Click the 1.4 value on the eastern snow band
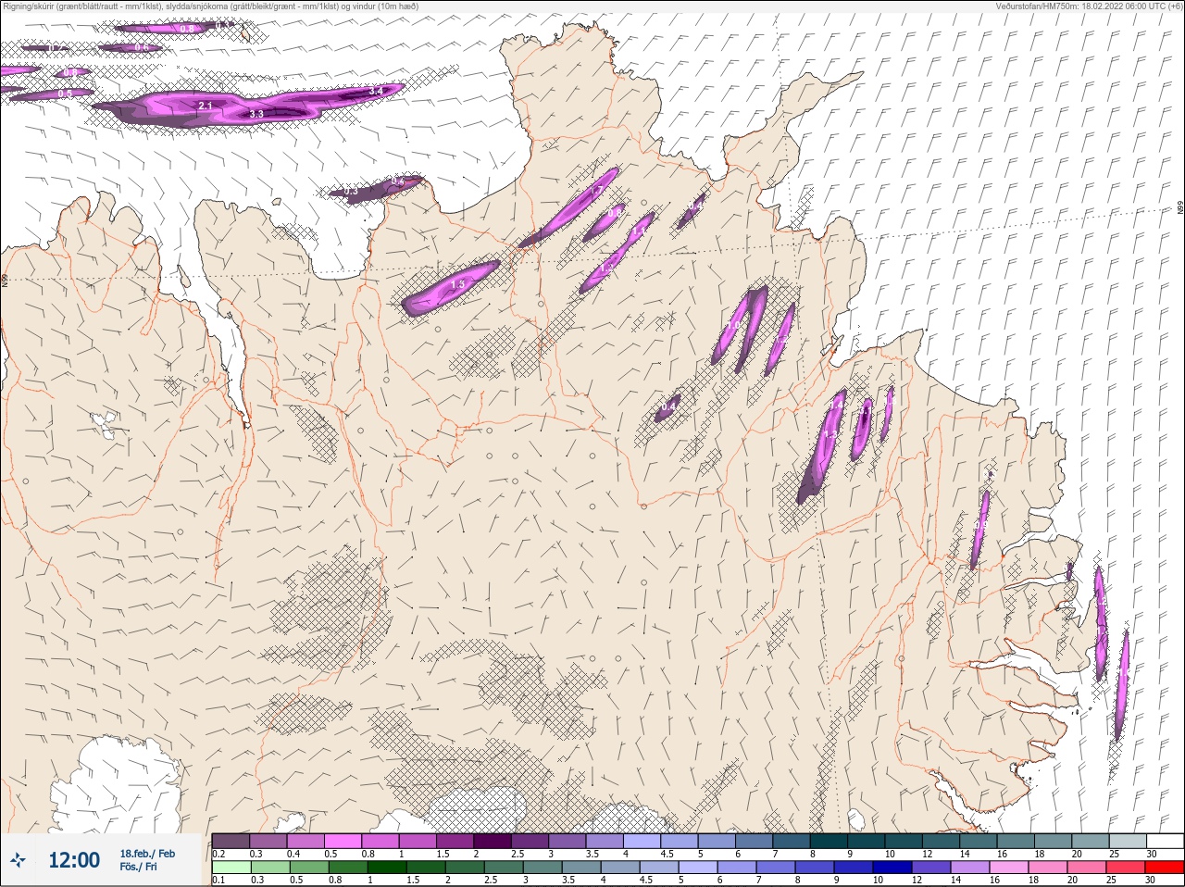 coord(836,406)
